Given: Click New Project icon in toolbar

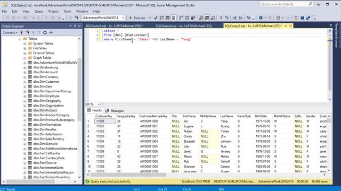Looking at the screenshot, I should 278,18.
